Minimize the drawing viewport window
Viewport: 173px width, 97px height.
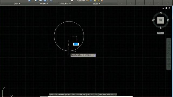click(x=163, y=8)
